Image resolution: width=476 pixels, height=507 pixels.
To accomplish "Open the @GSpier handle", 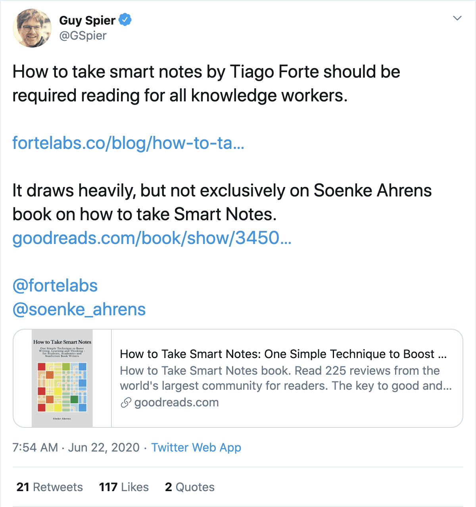I will (83, 36).
